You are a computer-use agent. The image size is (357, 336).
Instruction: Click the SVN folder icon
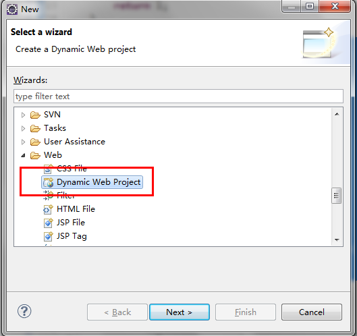coord(35,115)
